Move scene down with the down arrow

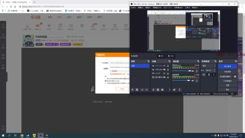tap(147, 90)
